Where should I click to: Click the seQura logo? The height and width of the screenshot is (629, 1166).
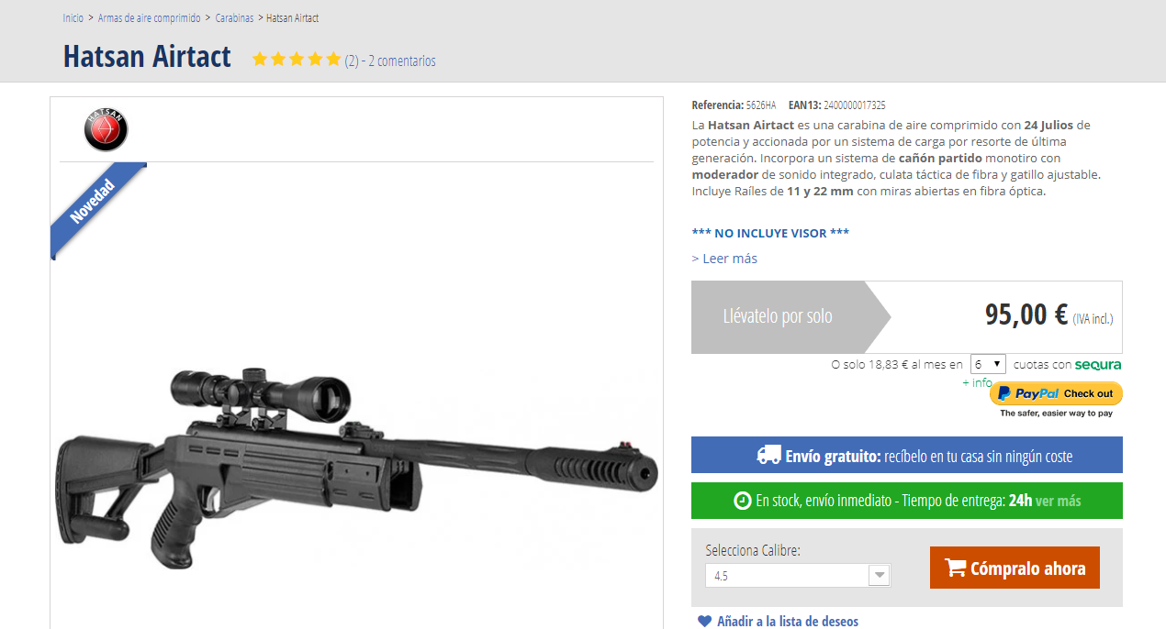click(x=1098, y=365)
